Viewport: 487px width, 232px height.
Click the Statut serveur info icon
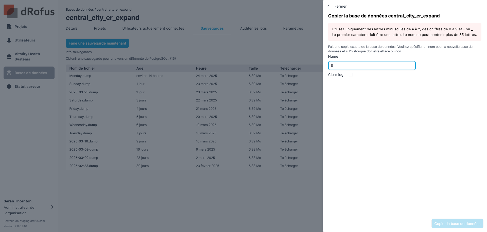tap(9, 87)
